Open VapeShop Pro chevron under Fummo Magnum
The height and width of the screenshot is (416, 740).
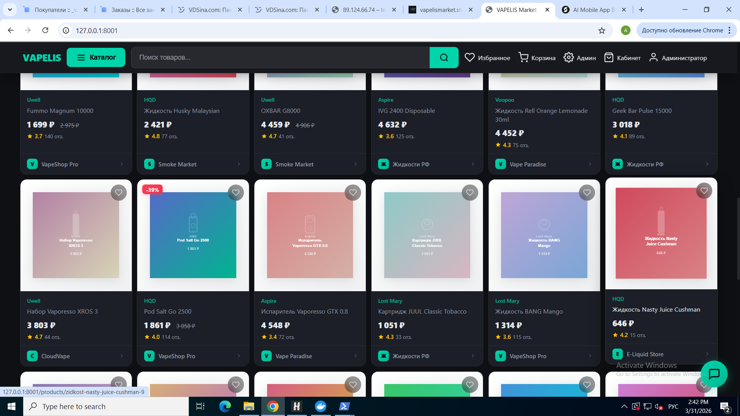pos(122,164)
